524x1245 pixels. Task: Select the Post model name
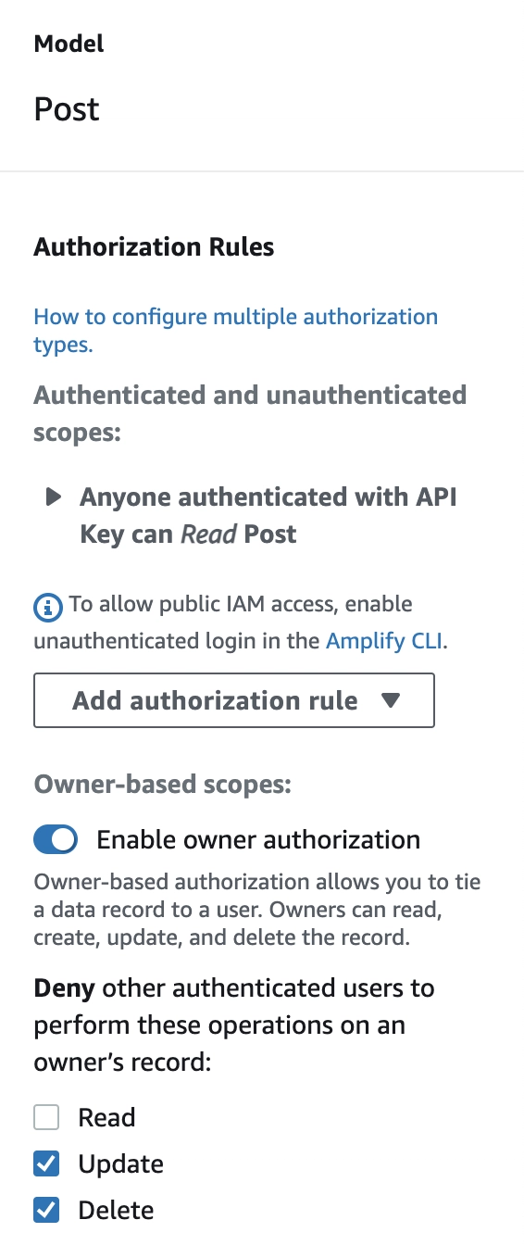(x=67, y=109)
